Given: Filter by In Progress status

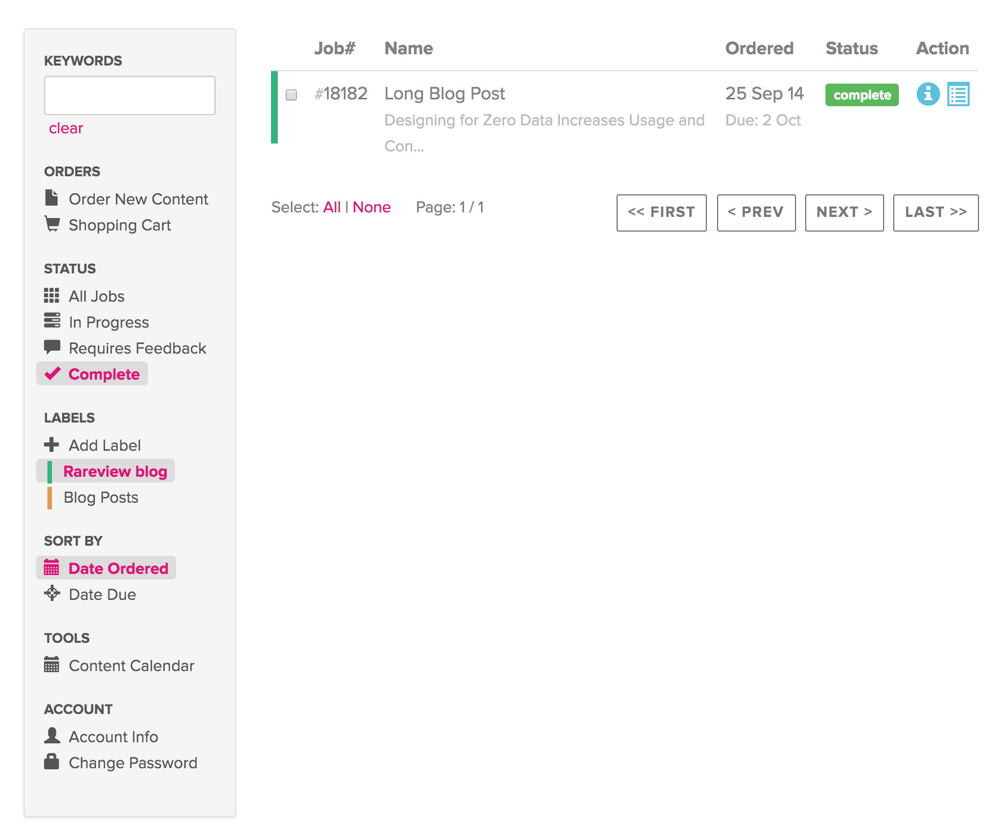Looking at the screenshot, I should (109, 322).
